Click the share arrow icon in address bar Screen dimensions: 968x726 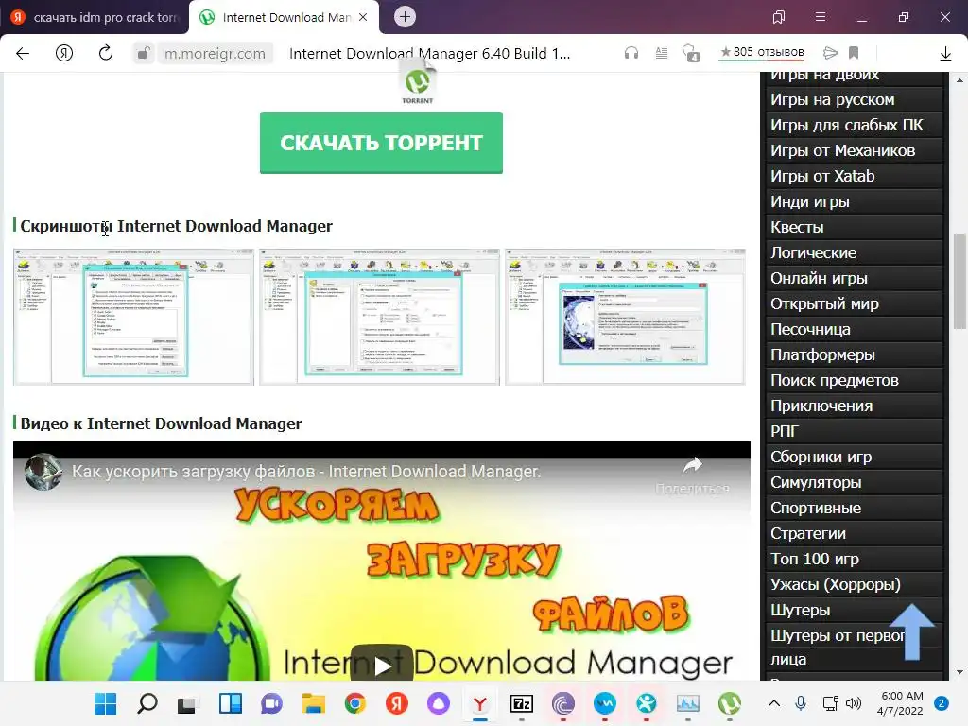830,53
